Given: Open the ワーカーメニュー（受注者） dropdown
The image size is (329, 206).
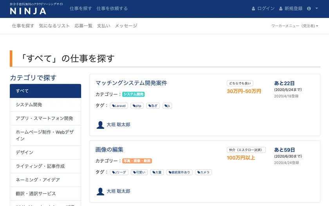Looking at the screenshot, I should (295, 26).
